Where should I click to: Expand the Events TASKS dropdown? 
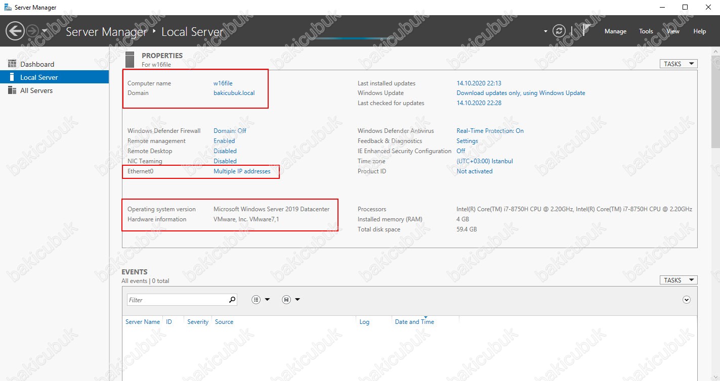click(x=678, y=280)
